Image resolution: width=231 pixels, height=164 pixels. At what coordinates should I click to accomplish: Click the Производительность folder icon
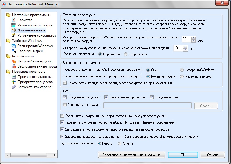point(8,72)
